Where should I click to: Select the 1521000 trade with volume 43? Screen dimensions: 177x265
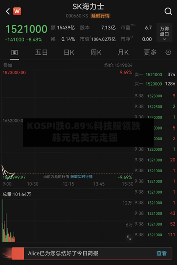point(155,213)
